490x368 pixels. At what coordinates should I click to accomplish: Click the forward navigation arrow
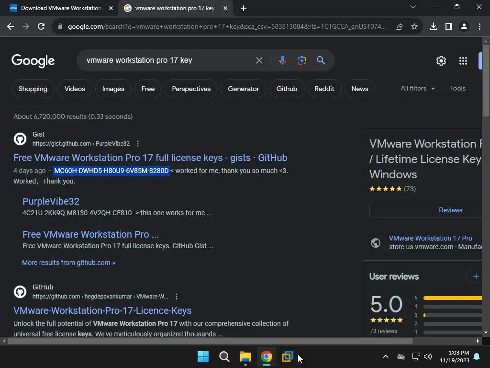(x=26, y=27)
